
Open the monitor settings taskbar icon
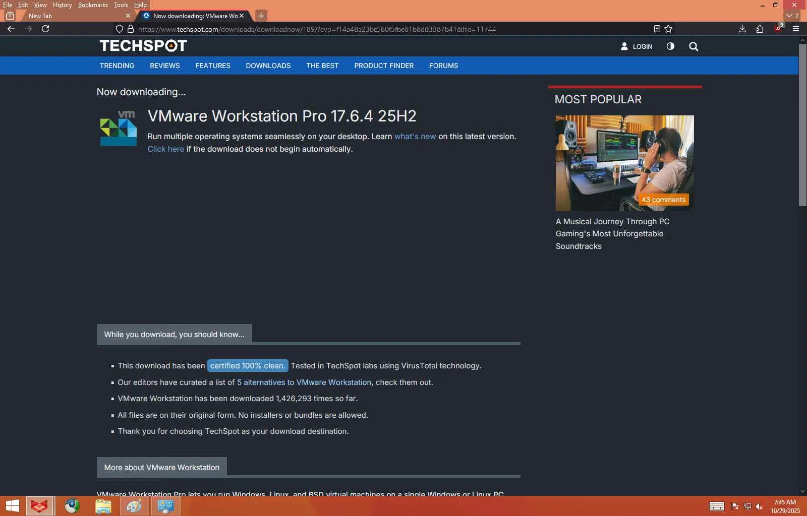pyautogui.click(x=166, y=506)
